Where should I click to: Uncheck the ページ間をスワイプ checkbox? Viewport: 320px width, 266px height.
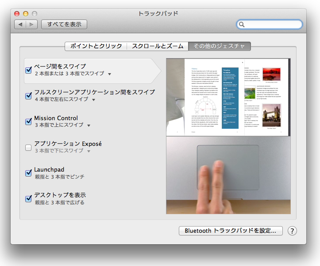click(29, 70)
